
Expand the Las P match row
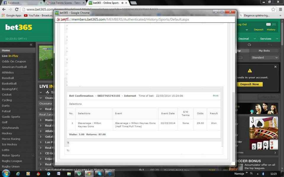coord(46,142)
